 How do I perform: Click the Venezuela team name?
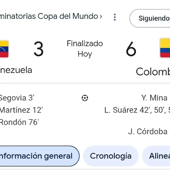pyautogui.click(x=16, y=70)
